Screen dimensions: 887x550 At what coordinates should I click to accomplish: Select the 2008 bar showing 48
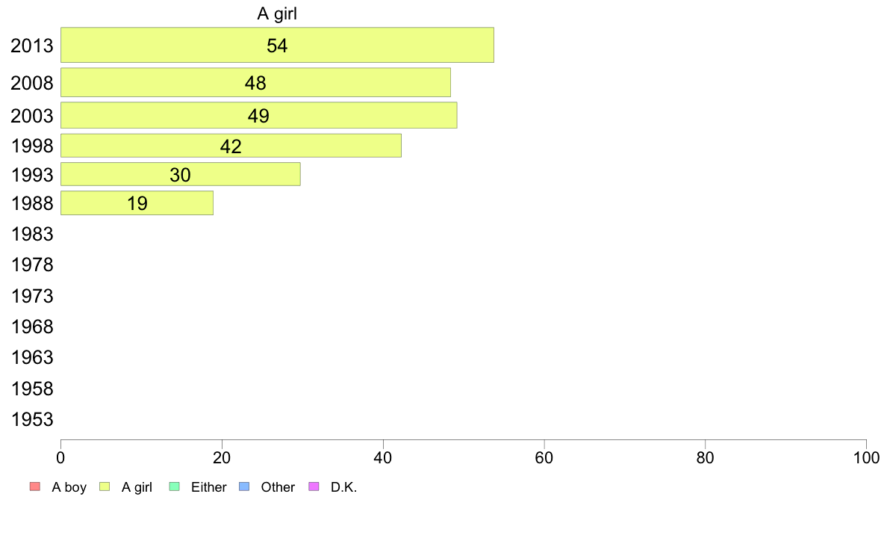pyautogui.click(x=255, y=83)
